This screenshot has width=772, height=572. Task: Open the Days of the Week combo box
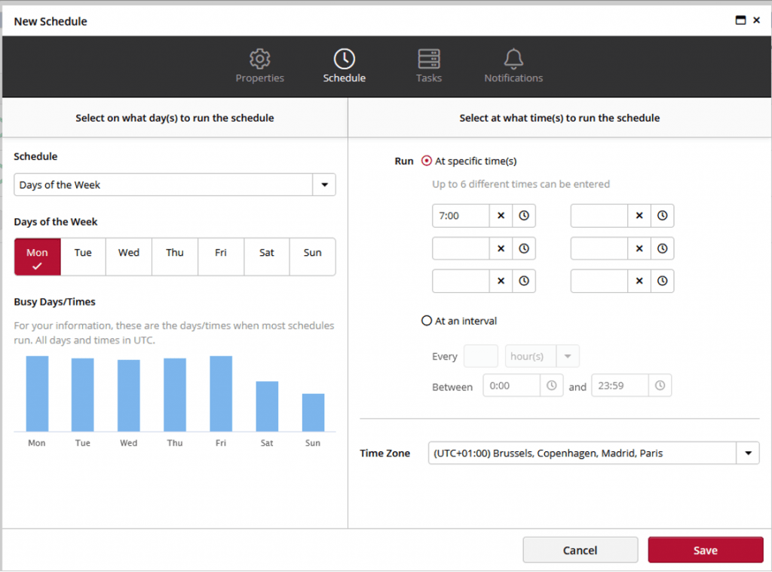tap(175, 185)
